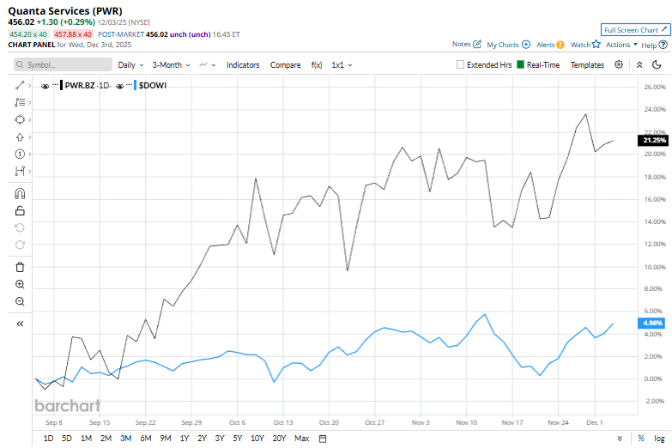This screenshot has height=448, width=672.
Task: Collapse the drawing tools sidebar
Action: [20, 324]
